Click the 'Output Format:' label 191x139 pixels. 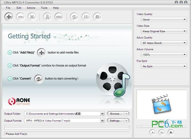click(13, 121)
